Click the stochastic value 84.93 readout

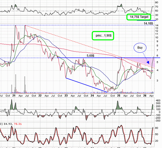tap(8, 124)
